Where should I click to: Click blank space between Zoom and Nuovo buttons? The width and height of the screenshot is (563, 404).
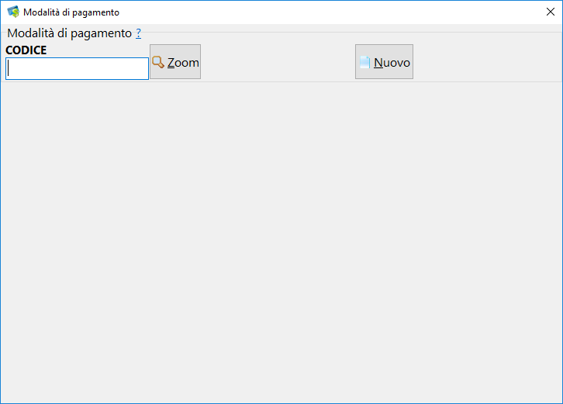click(278, 62)
